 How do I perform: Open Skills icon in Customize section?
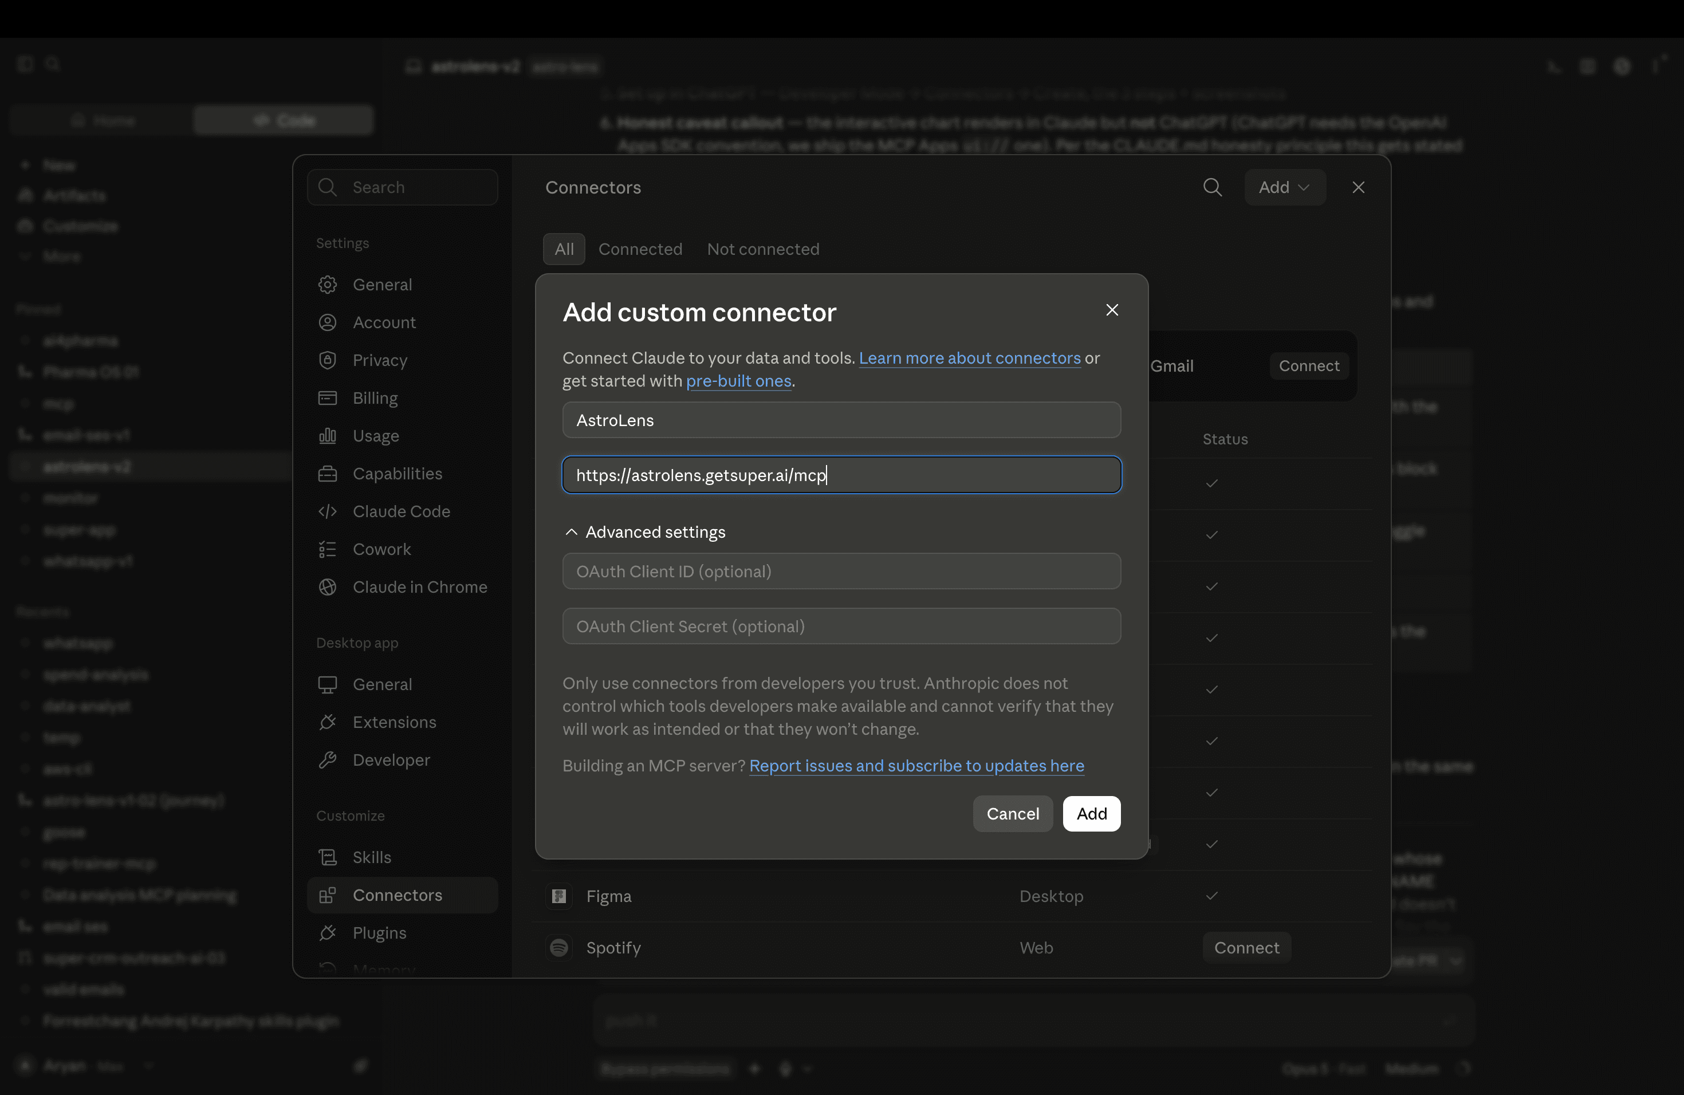327,857
